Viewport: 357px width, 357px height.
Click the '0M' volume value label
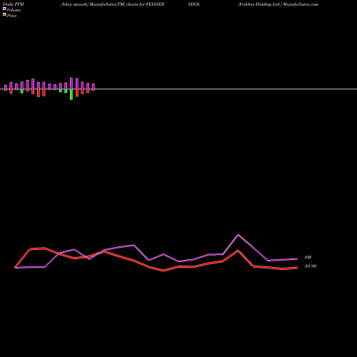tap(308, 257)
